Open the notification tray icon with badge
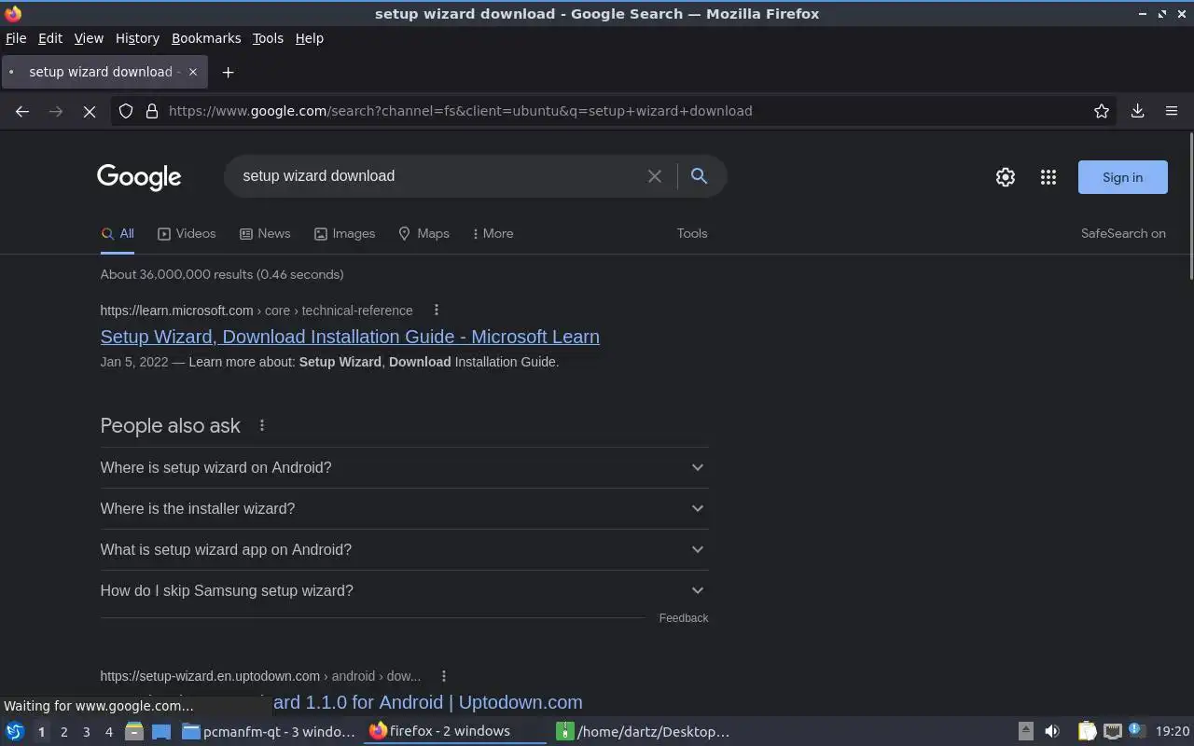The image size is (1194, 746). [1136, 730]
